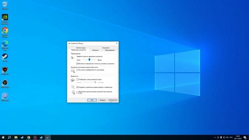249x140 pixels.
Task: Open taskbar search magnifier
Action: coord(9,137)
